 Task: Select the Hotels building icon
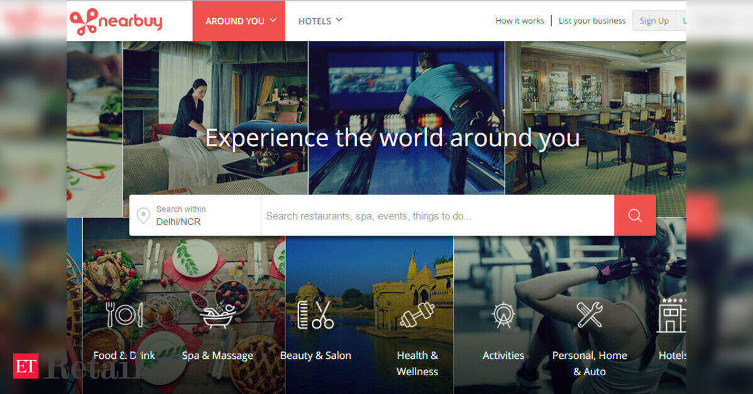tap(671, 315)
